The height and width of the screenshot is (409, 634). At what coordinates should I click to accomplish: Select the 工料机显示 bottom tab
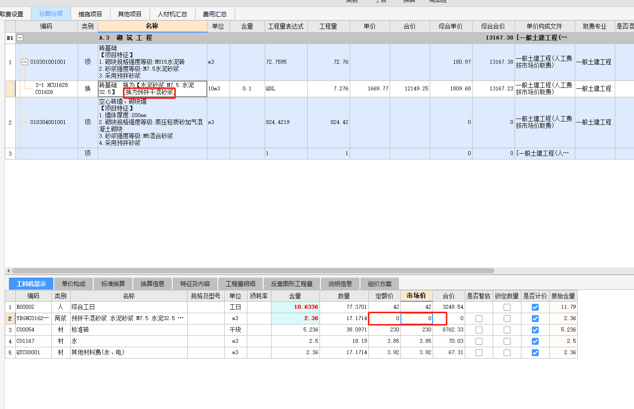31,284
